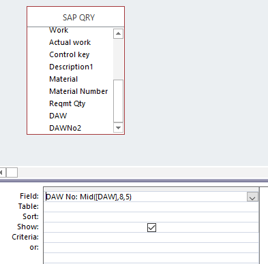The width and height of the screenshot is (268, 264).
Task: Click the DAW No: Mid([DAW],8,5) field expression
Action: coord(89,197)
